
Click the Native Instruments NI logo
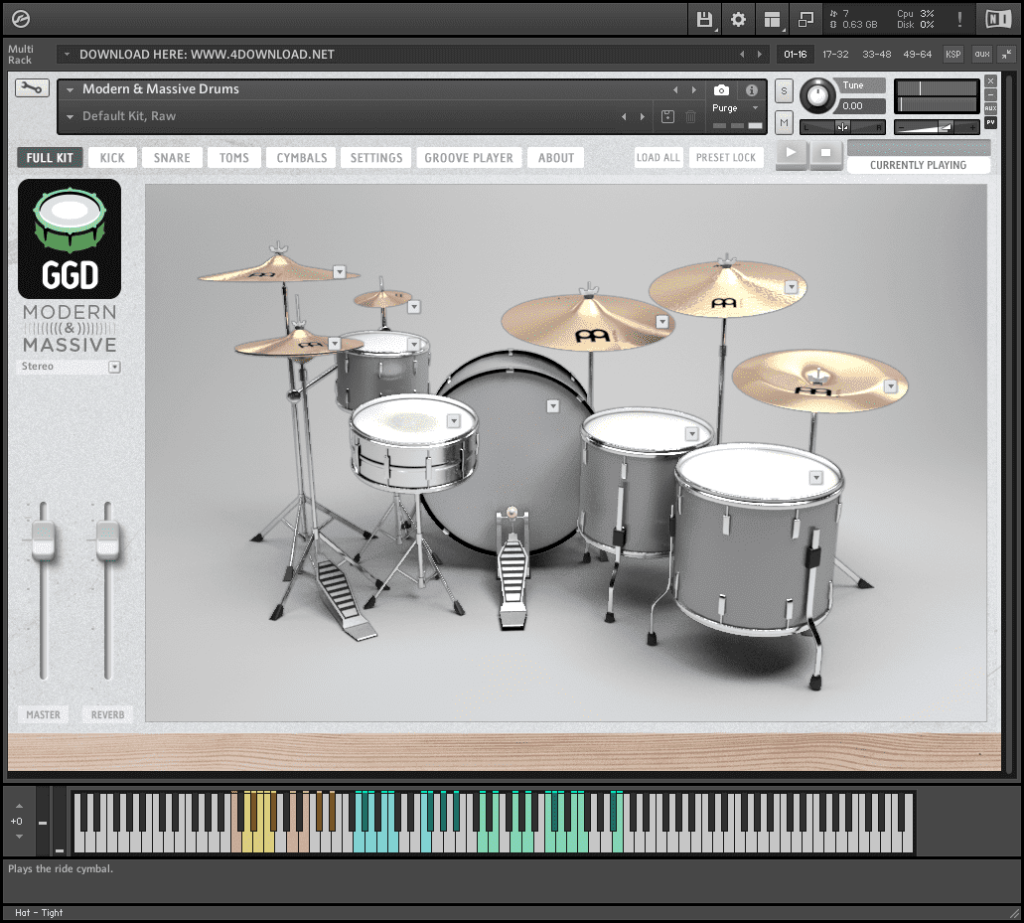[x=998, y=20]
